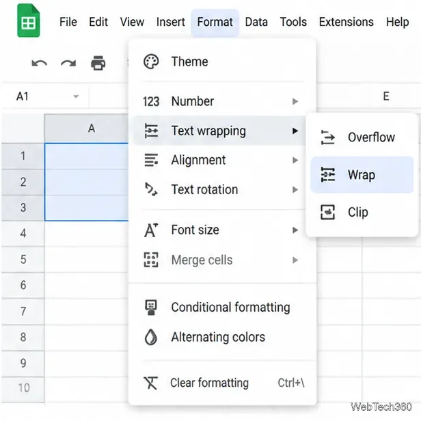
Task: Choose Clear formatting entry
Action: click(222, 383)
